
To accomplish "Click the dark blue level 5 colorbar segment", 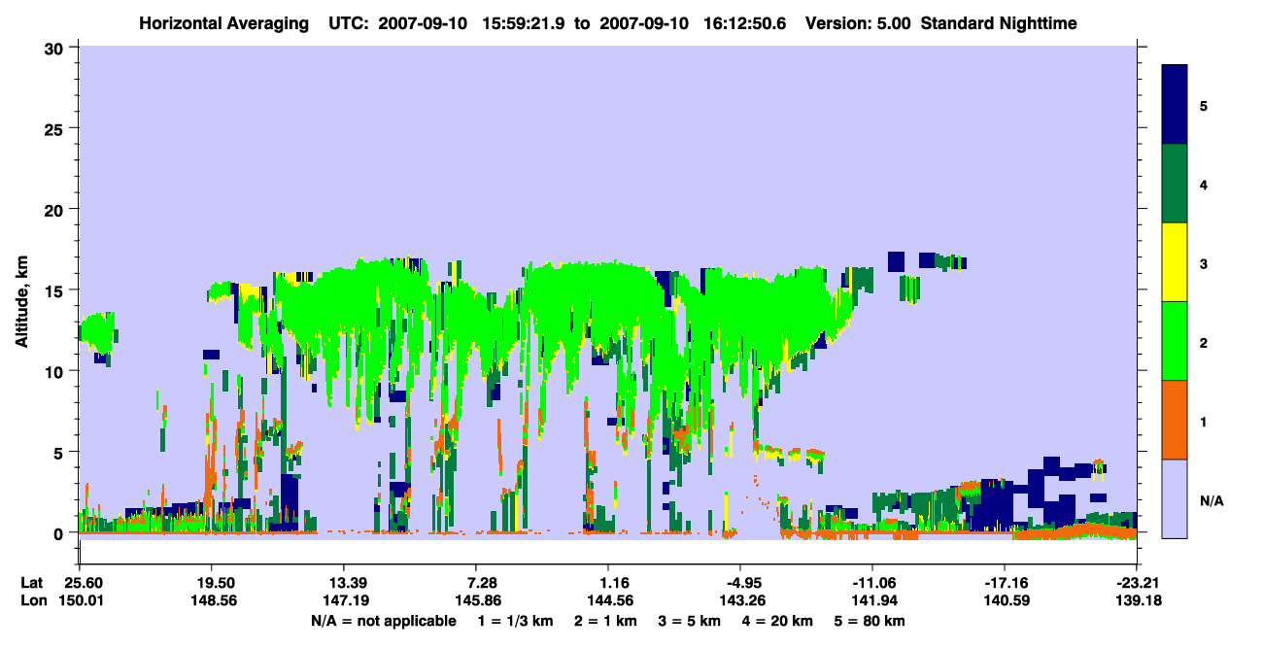I will (1175, 105).
